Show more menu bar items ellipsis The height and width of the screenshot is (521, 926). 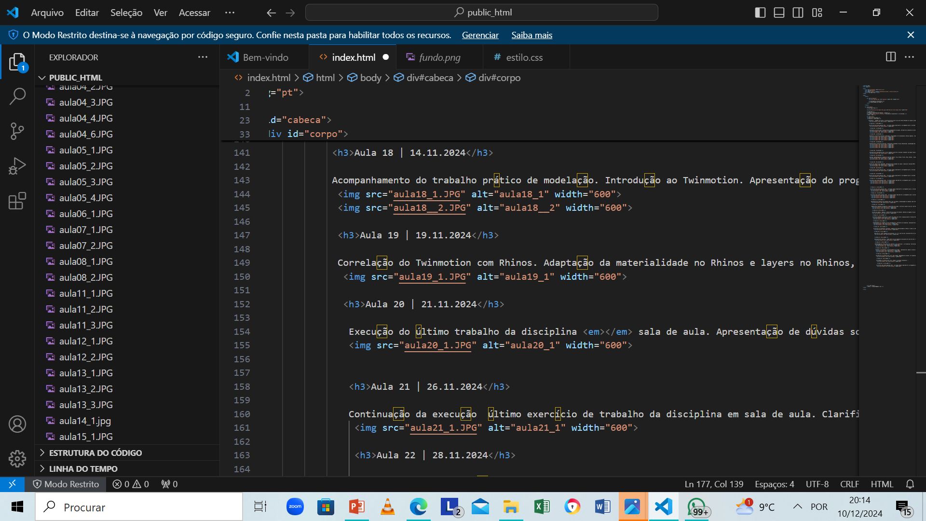tap(230, 13)
